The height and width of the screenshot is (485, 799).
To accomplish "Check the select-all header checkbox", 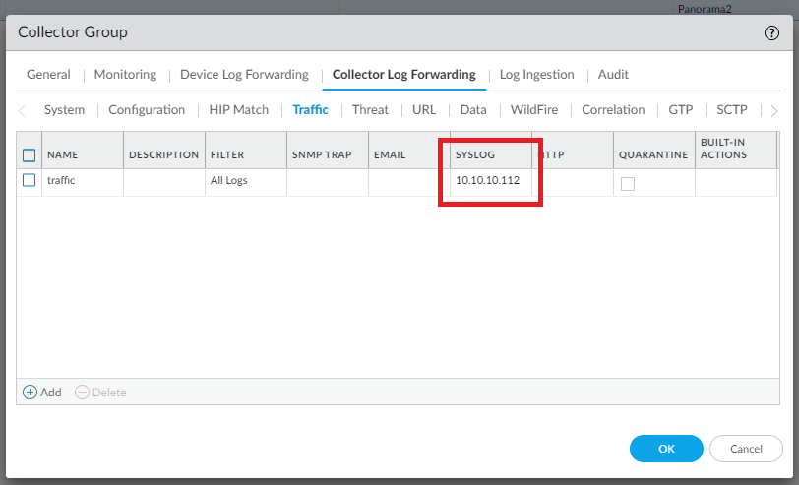I will tap(29, 154).
